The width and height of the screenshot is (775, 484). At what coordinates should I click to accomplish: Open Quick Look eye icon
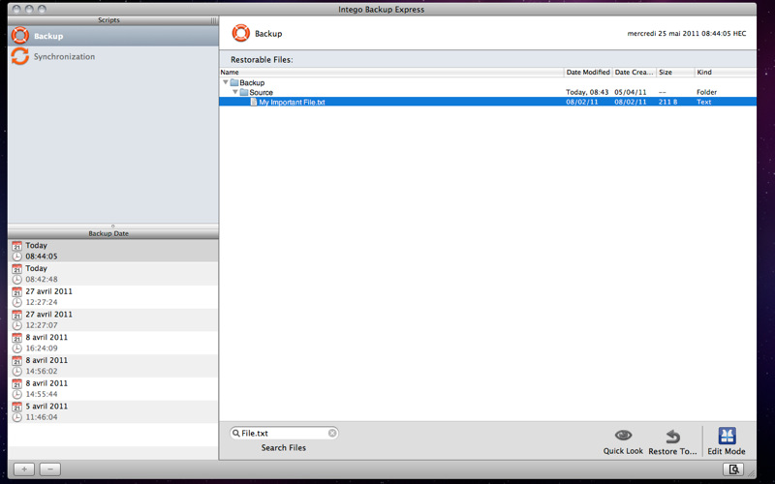(623, 435)
